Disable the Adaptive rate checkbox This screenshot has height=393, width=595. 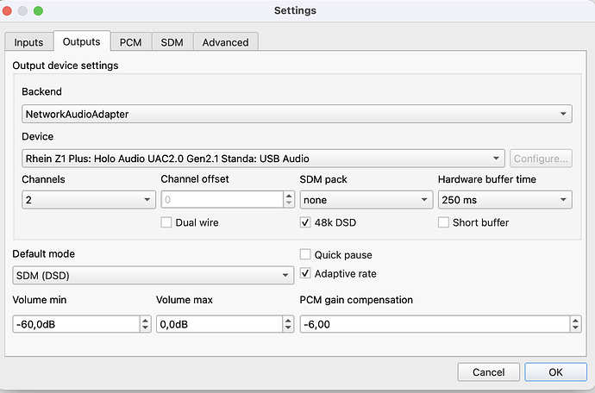click(x=306, y=274)
